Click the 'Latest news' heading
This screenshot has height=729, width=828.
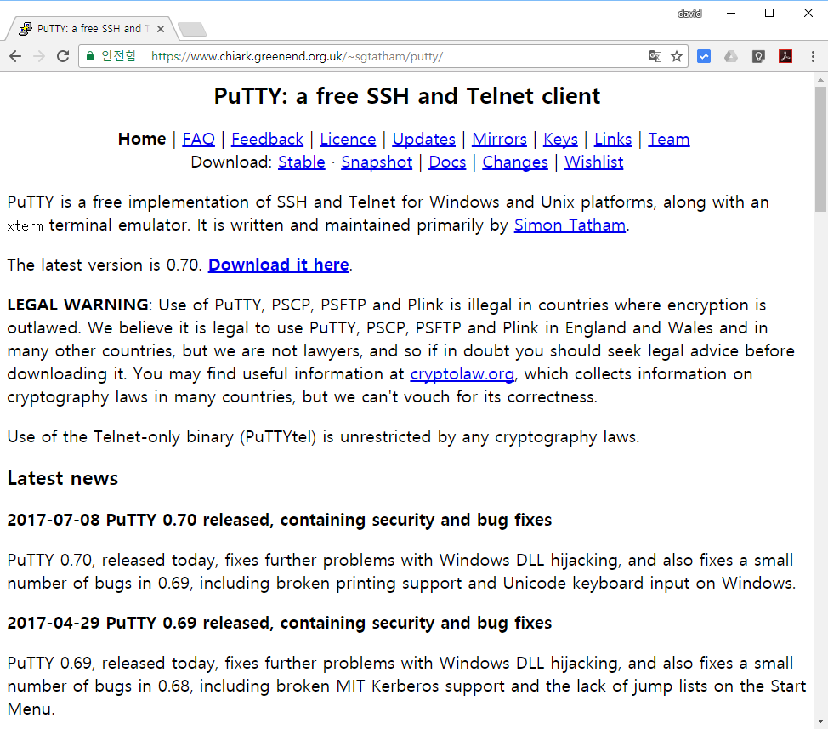(x=63, y=478)
